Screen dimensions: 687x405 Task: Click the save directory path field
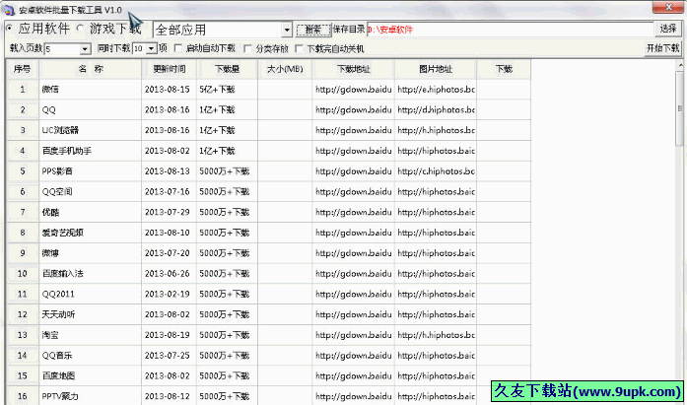510,30
